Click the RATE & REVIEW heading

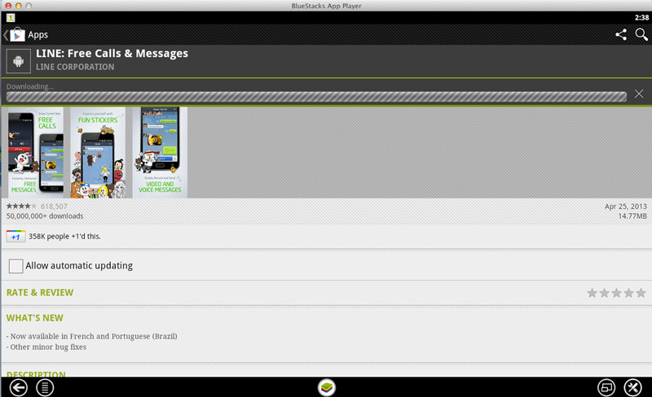pyautogui.click(x=40, y=293)
